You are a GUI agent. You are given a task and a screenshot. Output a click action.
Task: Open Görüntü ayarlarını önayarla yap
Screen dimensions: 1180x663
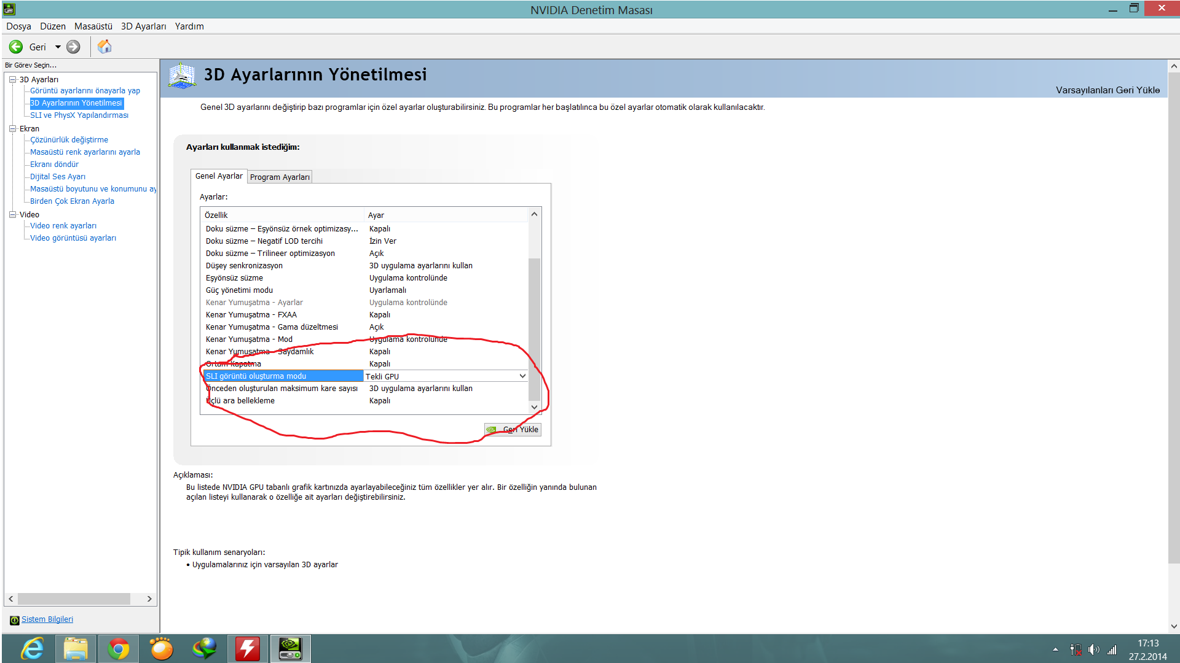point(85,91)
